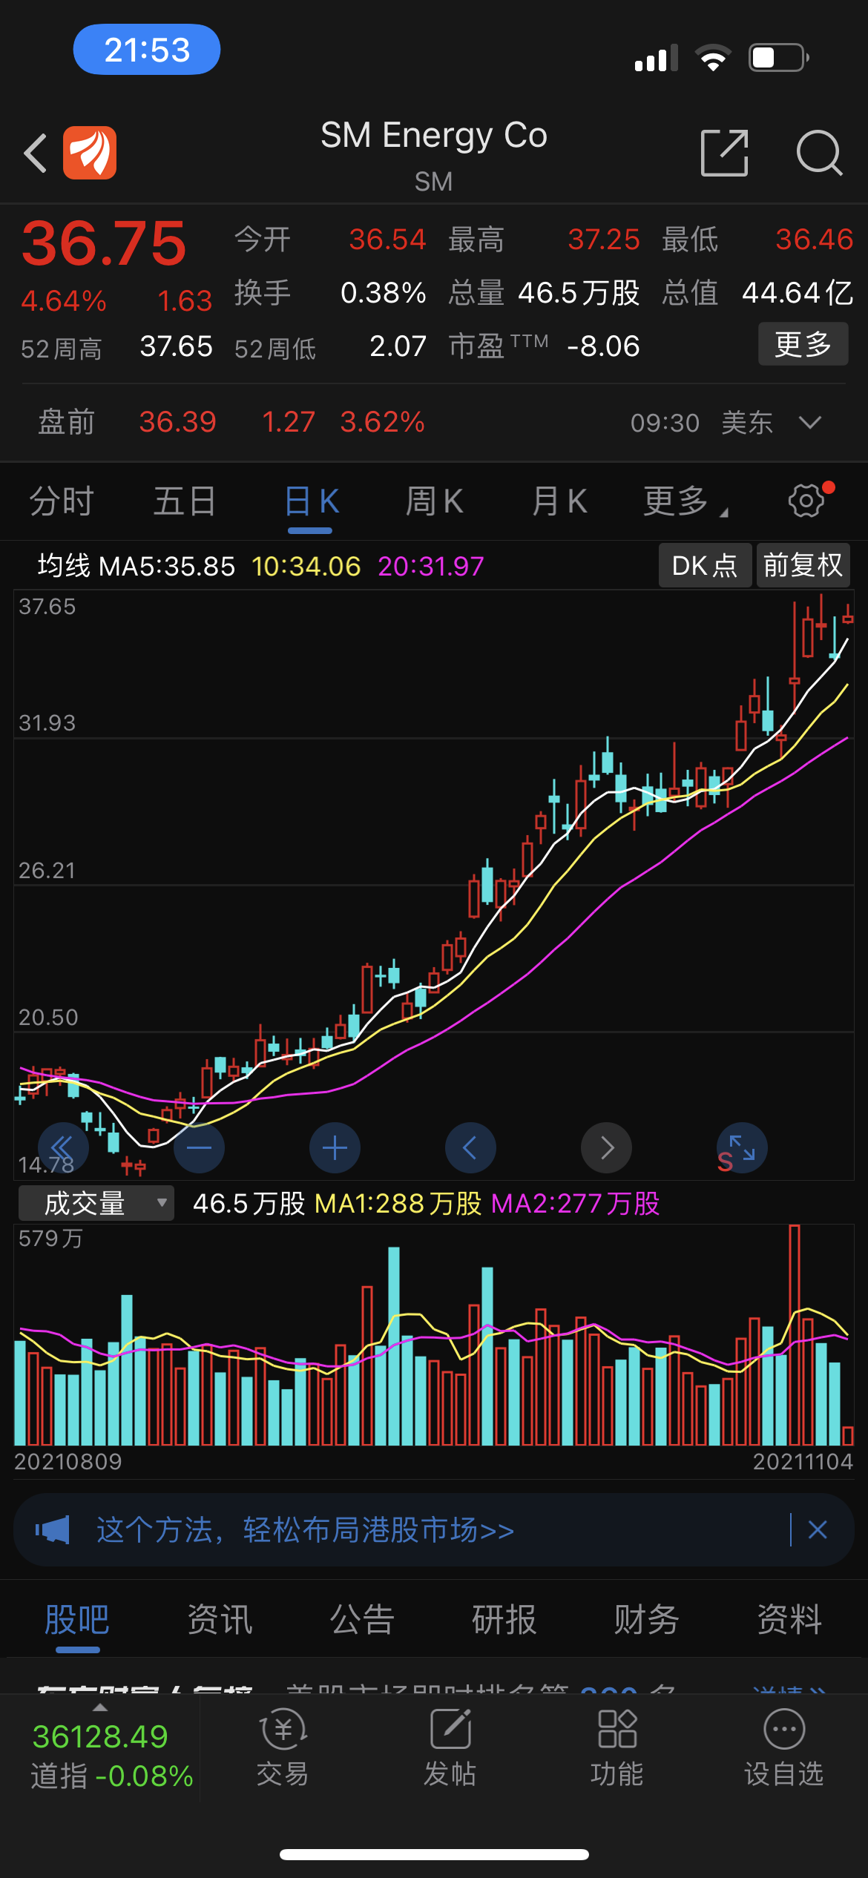This screenshot has width=868, height=1878.
Task: Open the search magnifier icon
Action: 819,153
